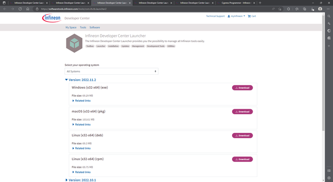
Task: Open the Collections icon
Action: point(304,9)
